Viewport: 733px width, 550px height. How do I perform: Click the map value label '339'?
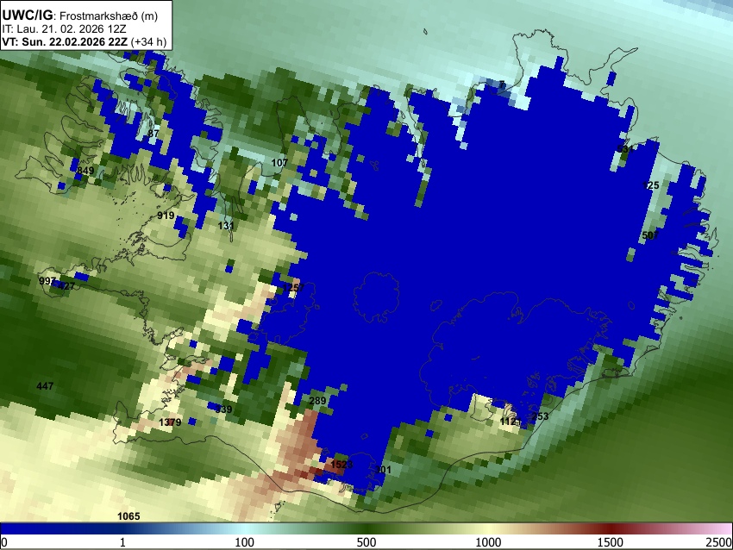point(223,409)
